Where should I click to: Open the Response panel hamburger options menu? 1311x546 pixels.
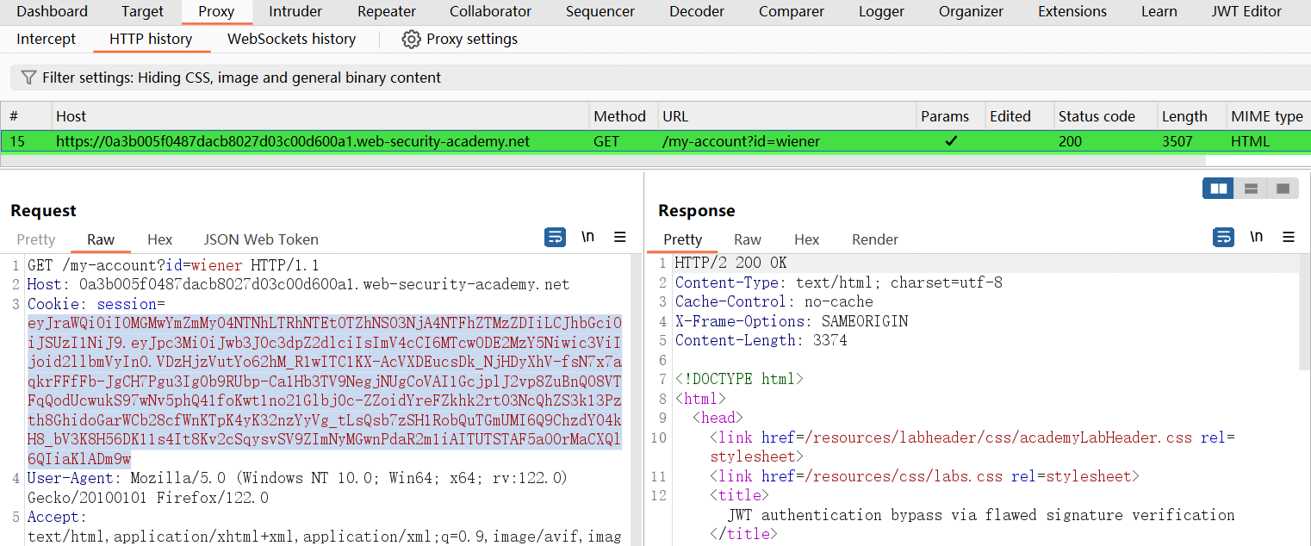[1289, 238]
